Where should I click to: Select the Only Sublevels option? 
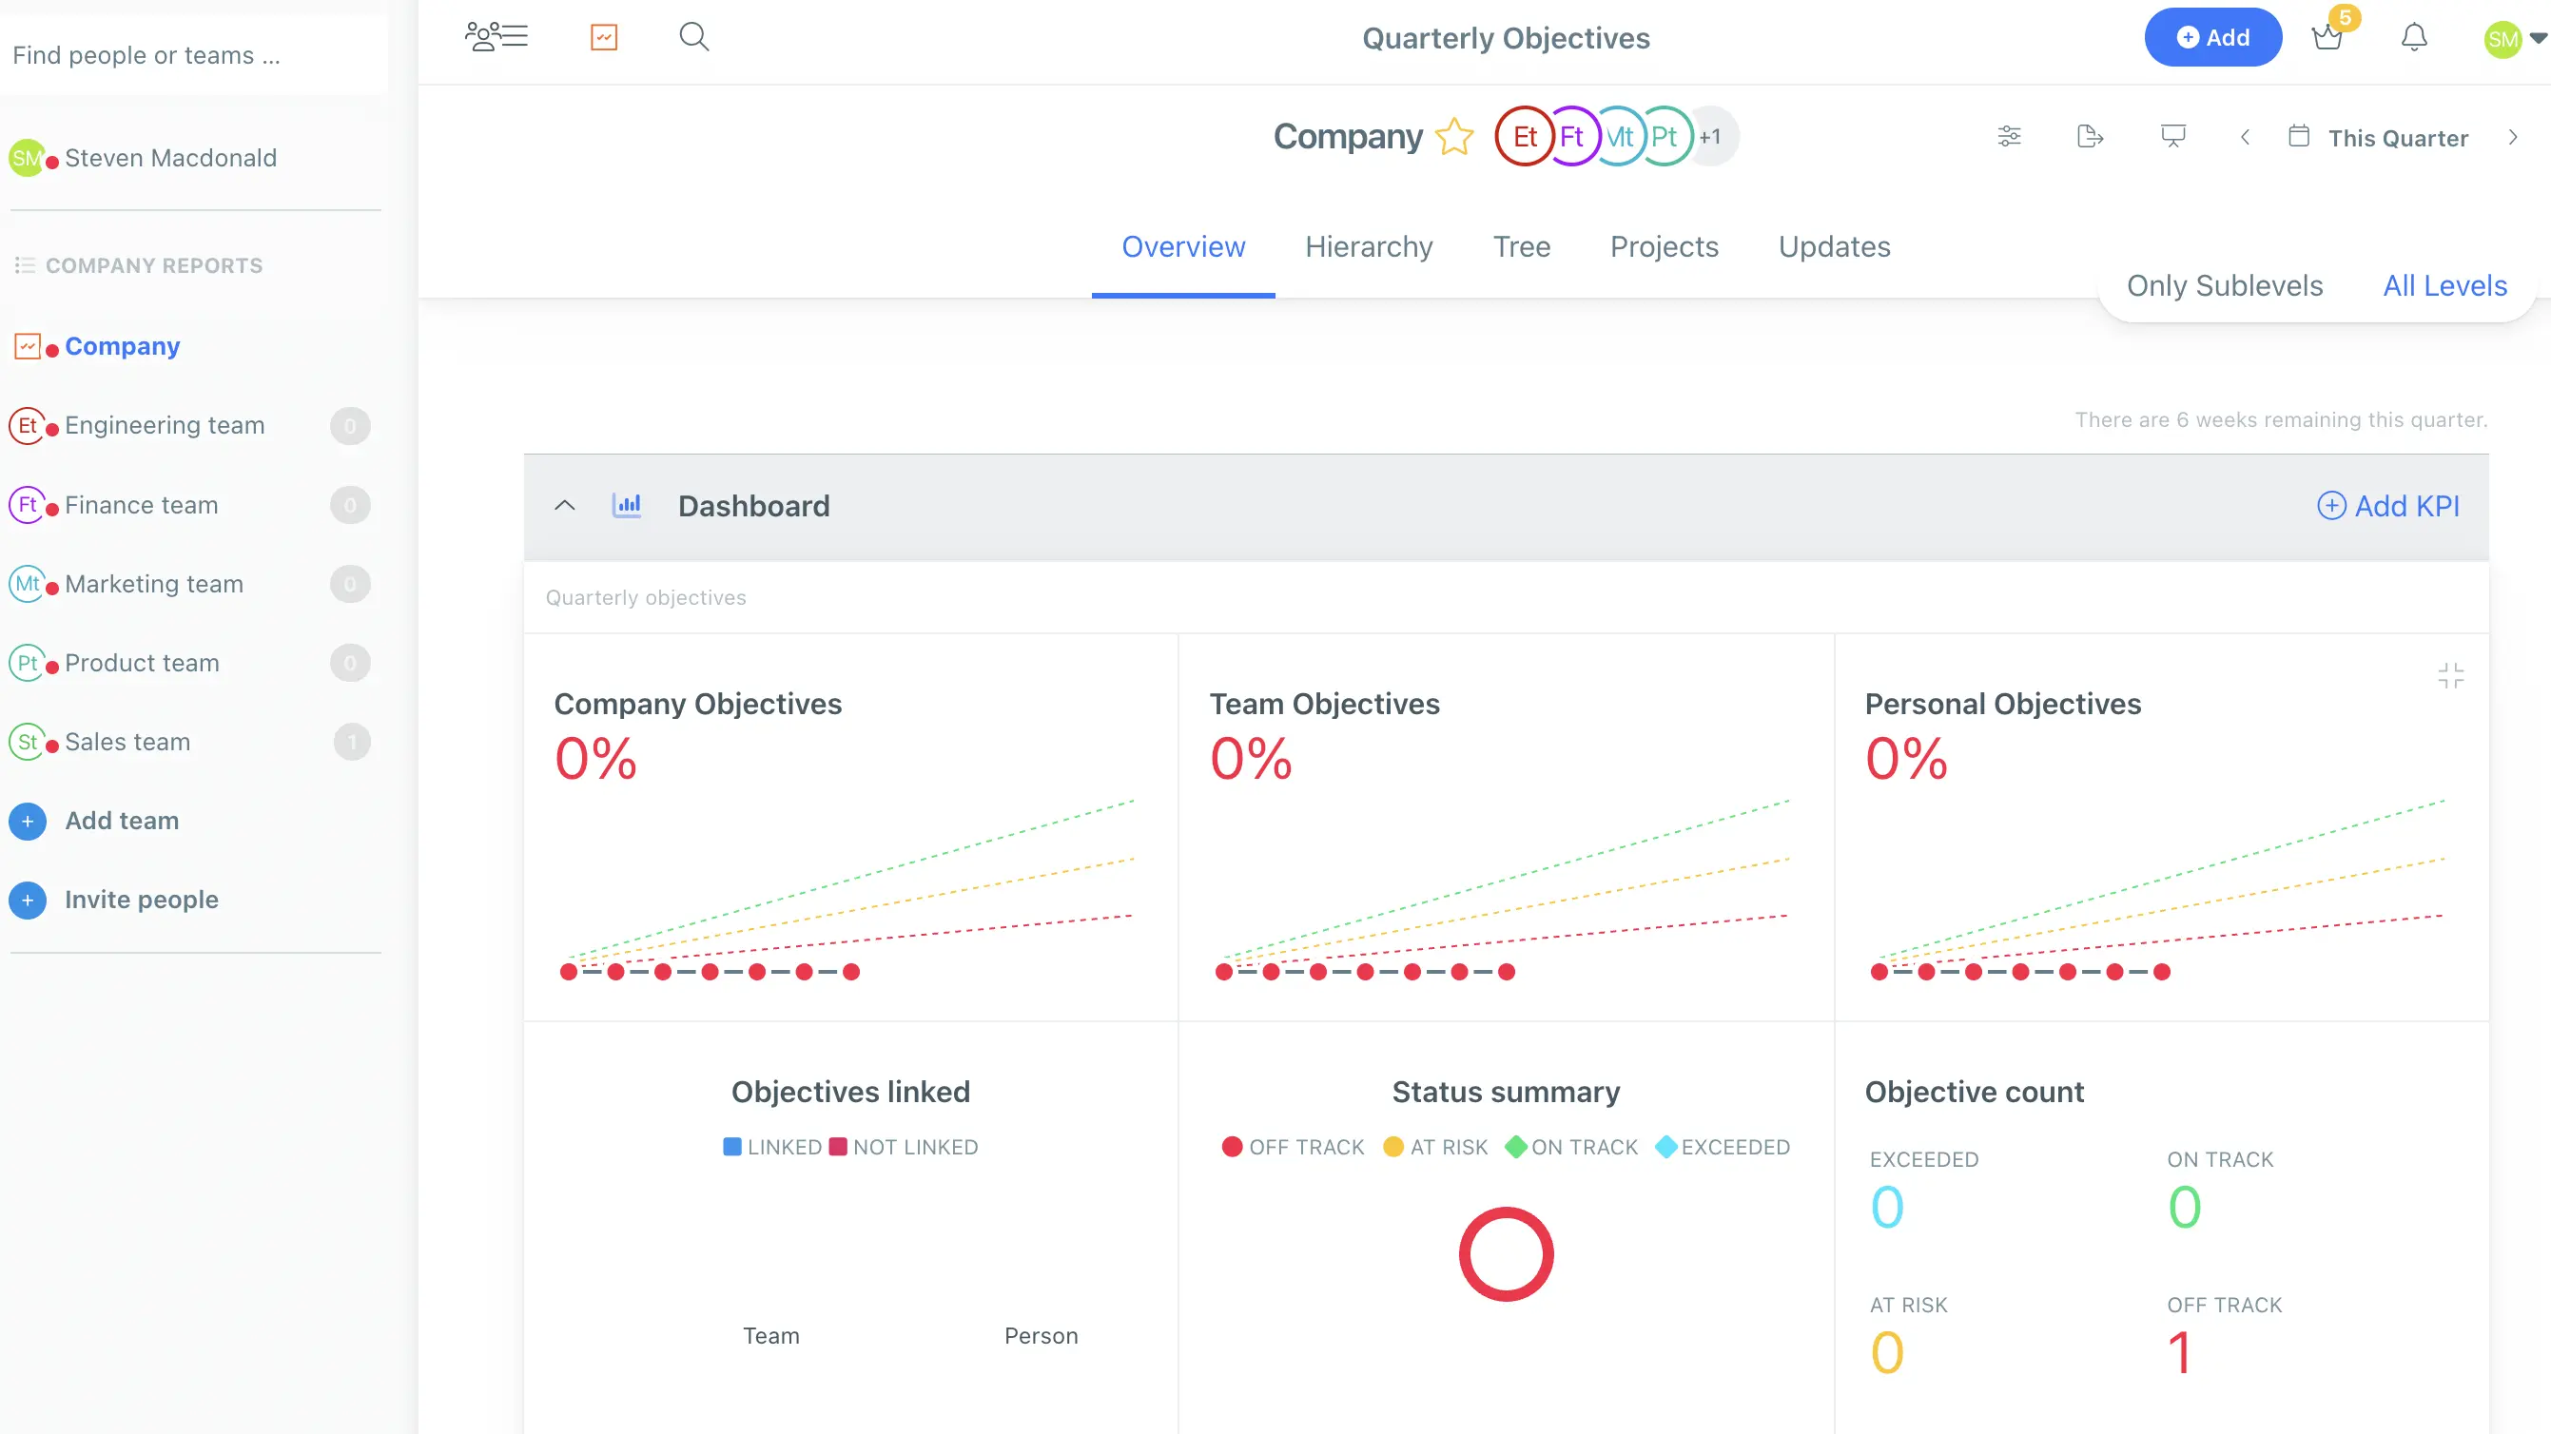[2224, 286]
